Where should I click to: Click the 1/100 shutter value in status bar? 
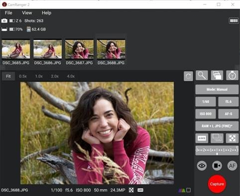(x=56, y=190)
